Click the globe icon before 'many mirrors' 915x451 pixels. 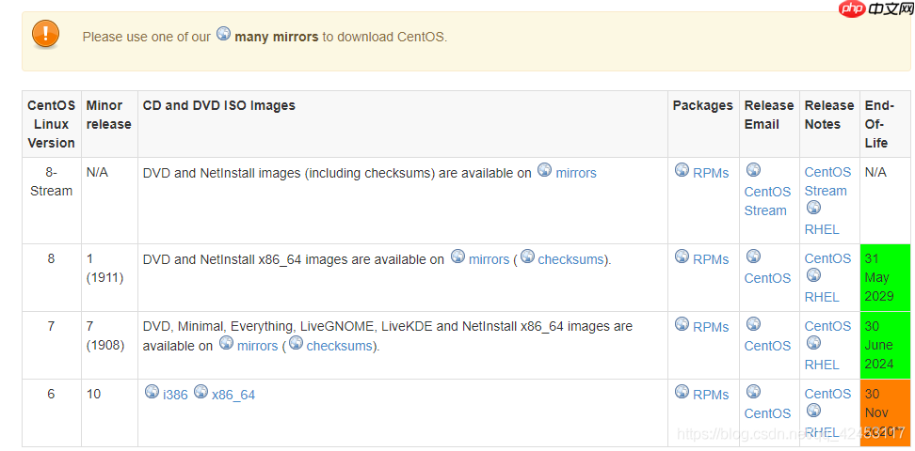[x=223, y=33]
